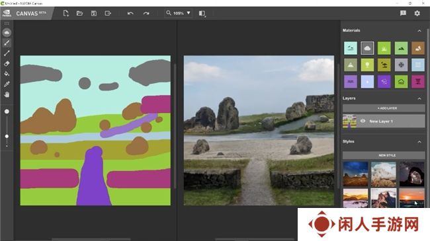
Task: Create a new file with New icon
Action: (x=65, y=13)
